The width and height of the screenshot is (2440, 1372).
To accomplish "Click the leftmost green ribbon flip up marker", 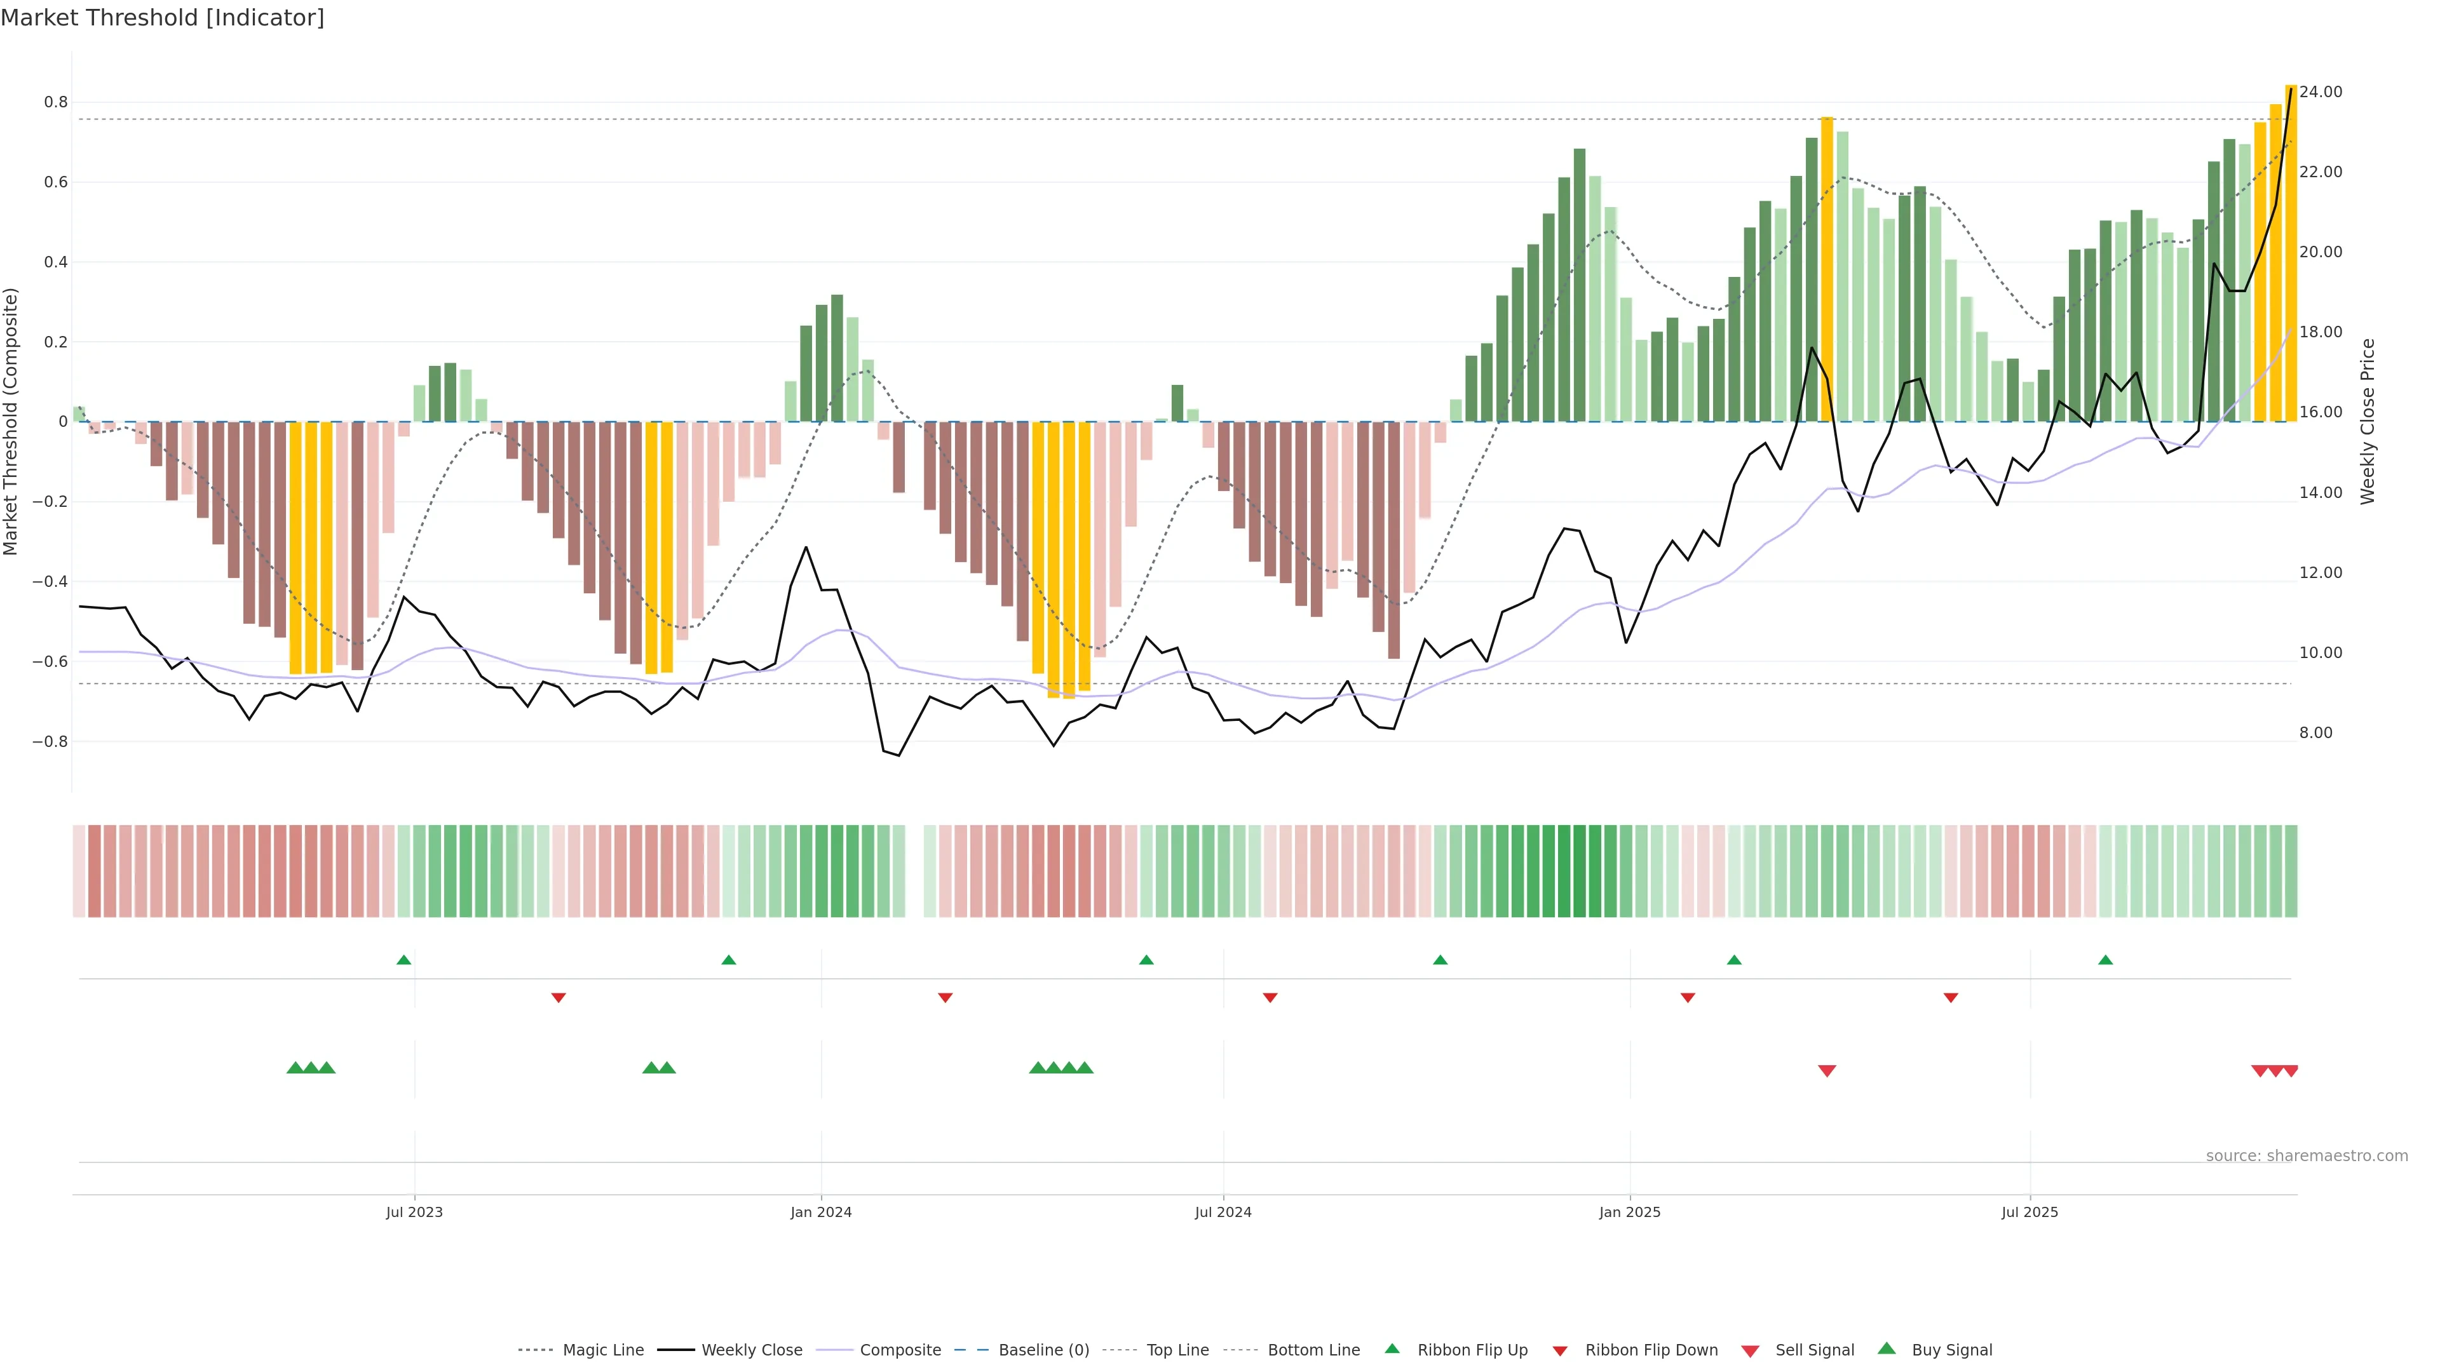I will pyautogui.click(x=403, y=960).
